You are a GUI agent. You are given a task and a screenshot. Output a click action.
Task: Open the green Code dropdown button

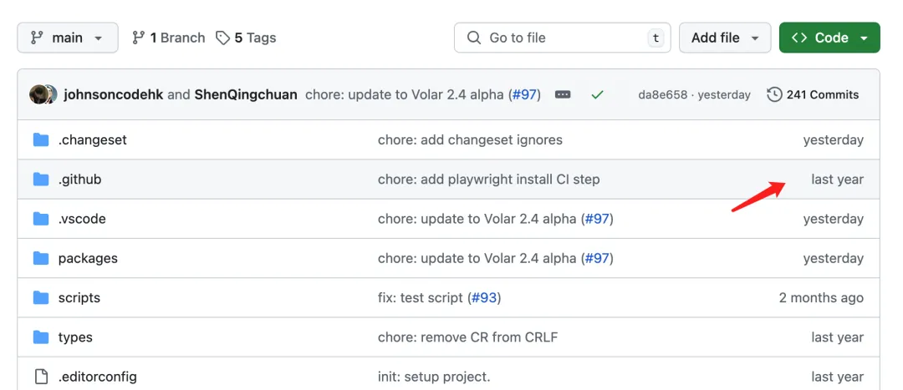click(x=829, y=38)
